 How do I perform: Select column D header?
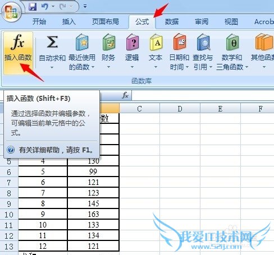pyautogui.click(x=180, y=109)
